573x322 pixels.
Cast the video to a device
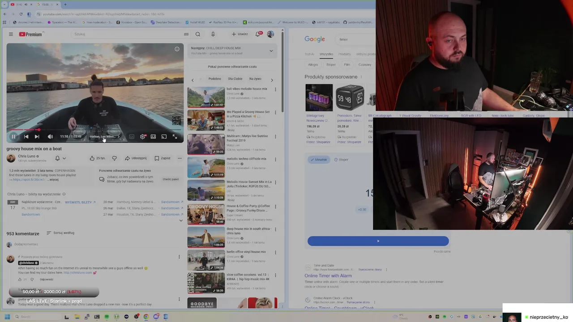point(164,136)
